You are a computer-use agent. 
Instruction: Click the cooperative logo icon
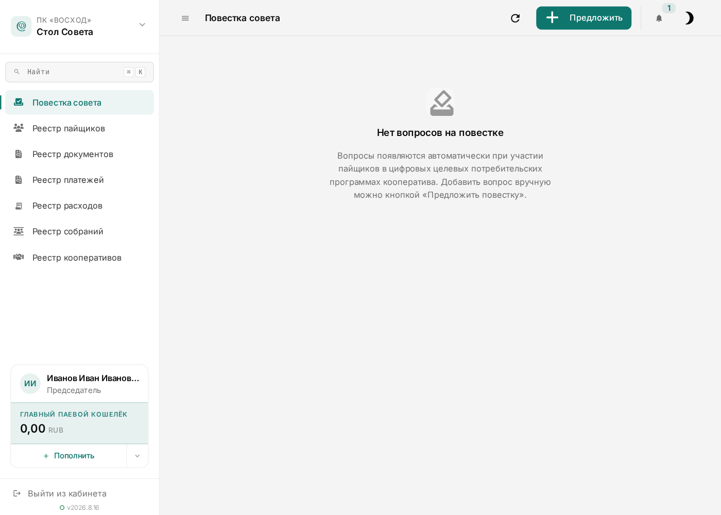21,26
